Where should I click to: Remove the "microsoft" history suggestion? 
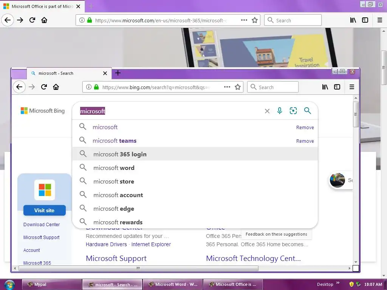(x=305, y=128)
